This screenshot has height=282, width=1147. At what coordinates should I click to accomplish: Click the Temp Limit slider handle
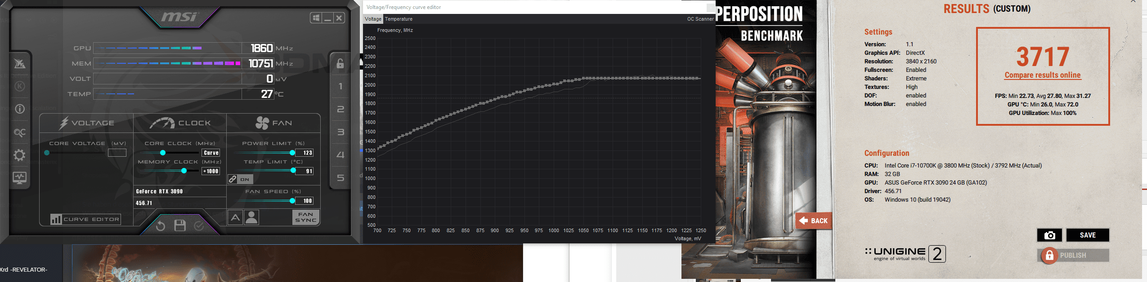point(293,171)
